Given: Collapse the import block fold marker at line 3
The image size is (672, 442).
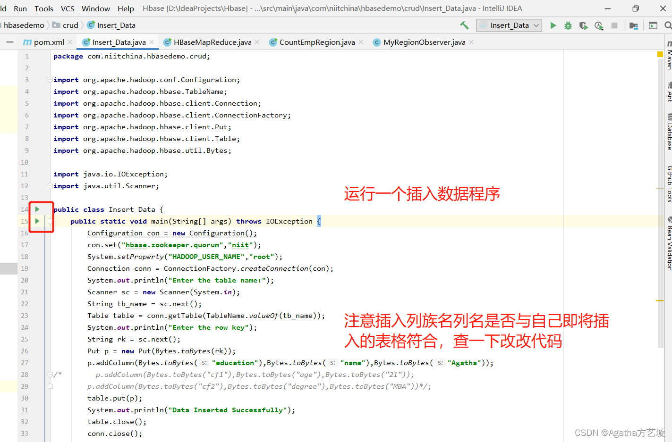Looking at the screenshot, I should point(50,80).
